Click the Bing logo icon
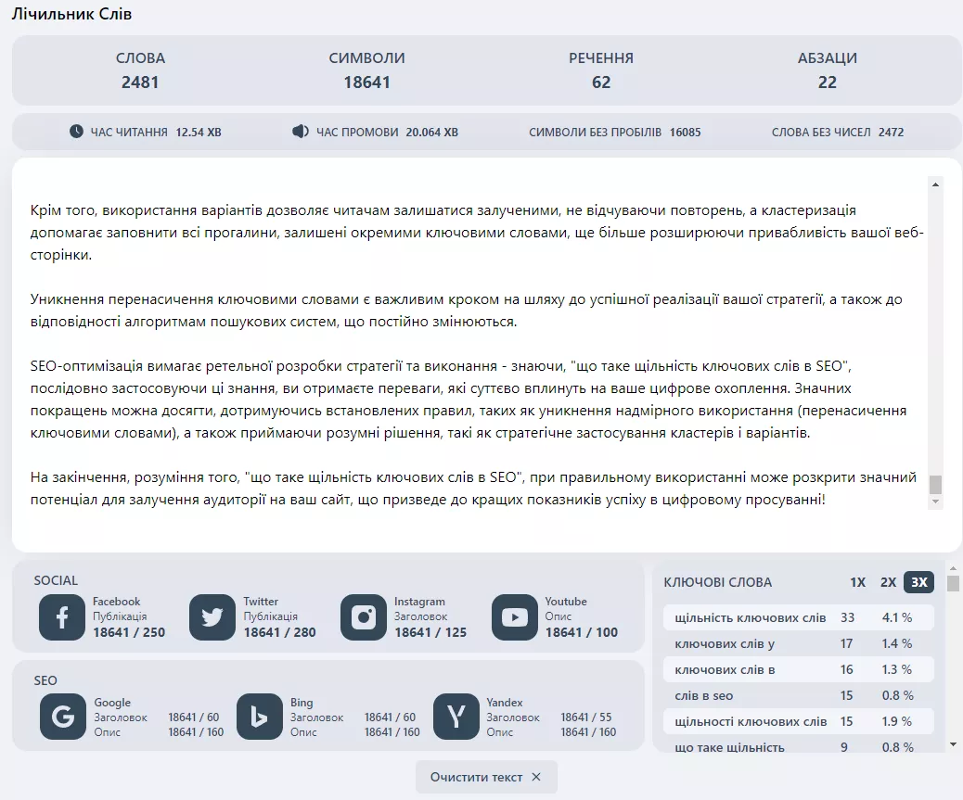 point(259,717)
